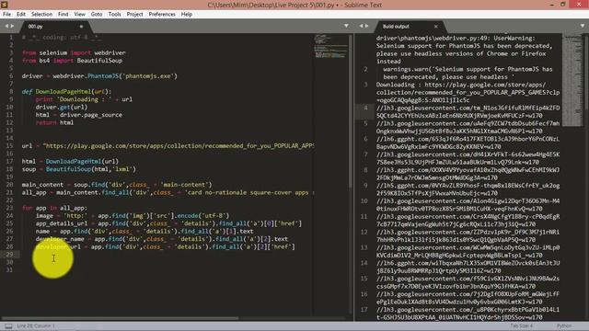Click the 'driver.page_source' text
This screenshot has width=589, height=331.
91,114
